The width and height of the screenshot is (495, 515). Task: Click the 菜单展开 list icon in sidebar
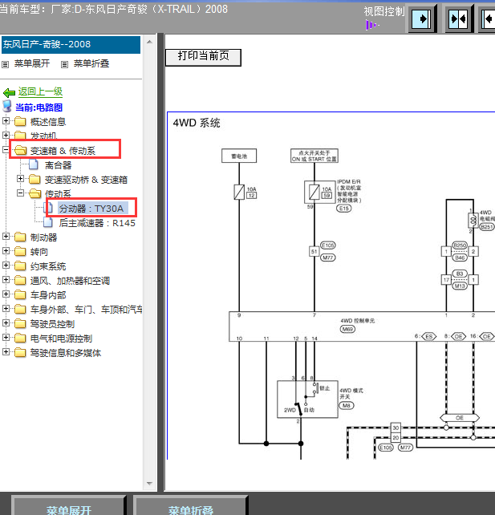pyautogui.click(x=6, y=64)
